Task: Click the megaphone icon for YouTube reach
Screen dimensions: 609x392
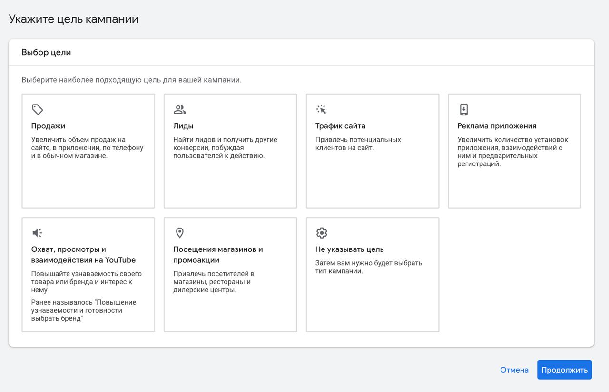Action: tap(37, 233)
